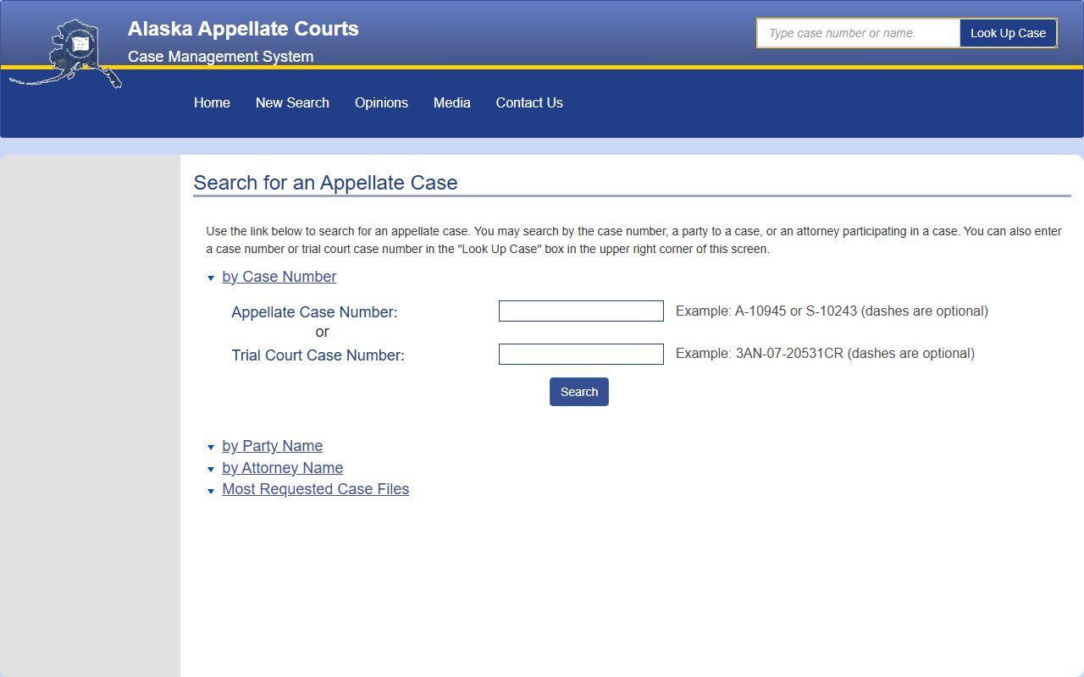The height and width of the screenshot is (677, 1084).
Task: Click the Case Management System subtitle
Action: click(221, 57)
